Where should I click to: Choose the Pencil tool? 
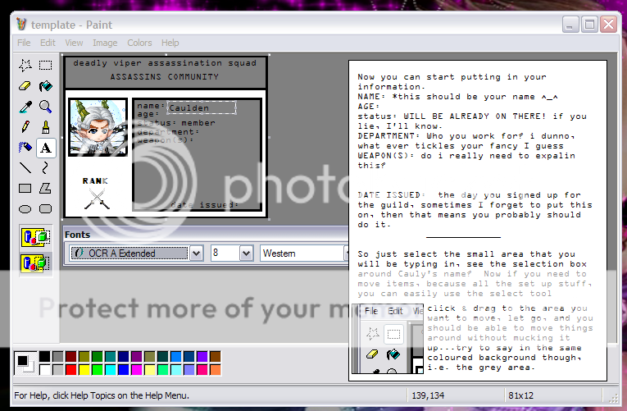tap(25, 127)
